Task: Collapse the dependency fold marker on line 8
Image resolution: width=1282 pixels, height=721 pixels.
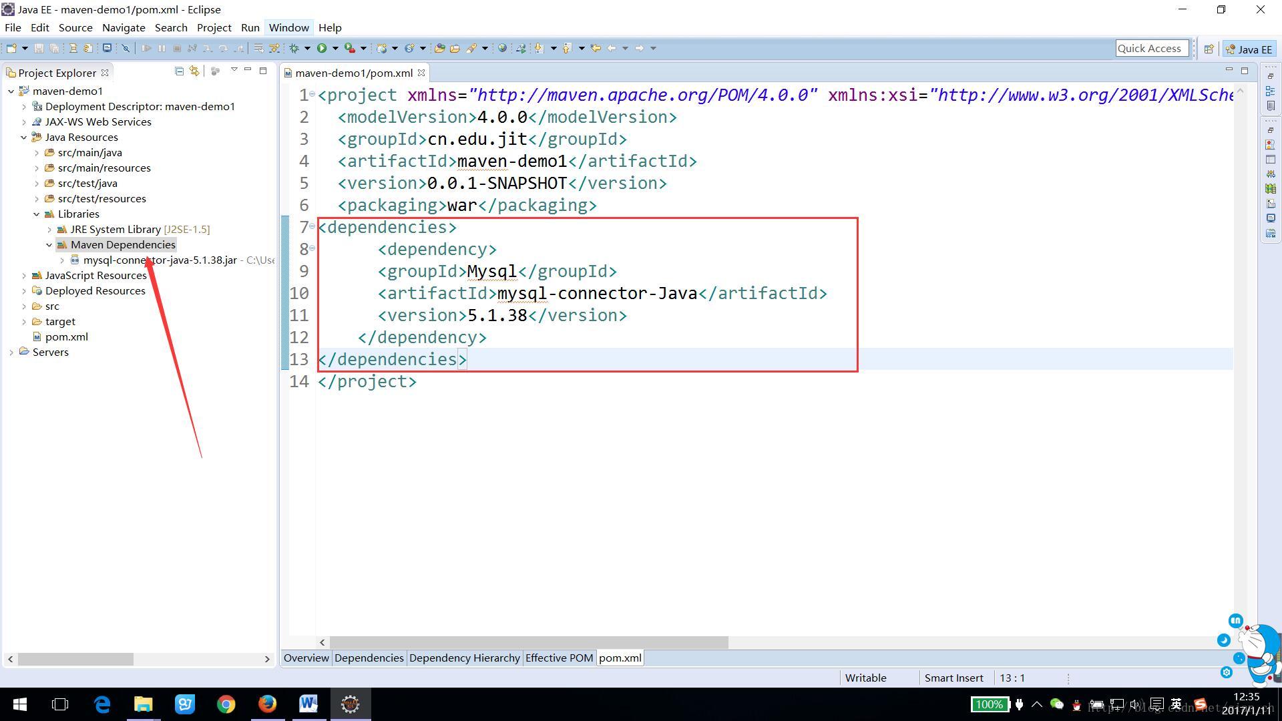Action: tap(312, 248)
